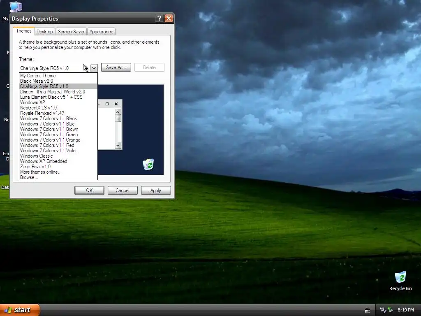Click Cancel in Display Properties
421x316 pixels.
(x=123, y=190)
